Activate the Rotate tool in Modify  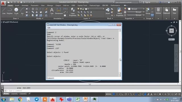[x=37, y=9]
